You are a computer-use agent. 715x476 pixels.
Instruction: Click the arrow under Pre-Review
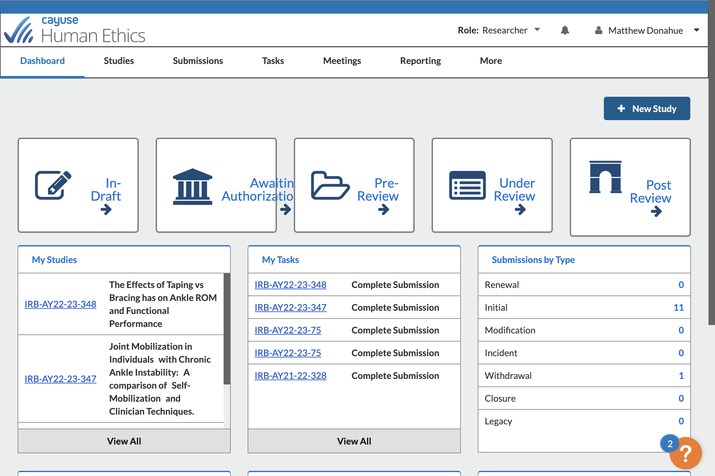pyautogui.click(x=383, y=209)
